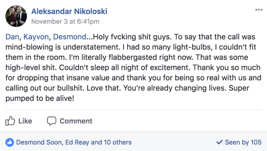267x151 pixels.
Task: Click the Seen by checkmark icon
Action: 219,142
